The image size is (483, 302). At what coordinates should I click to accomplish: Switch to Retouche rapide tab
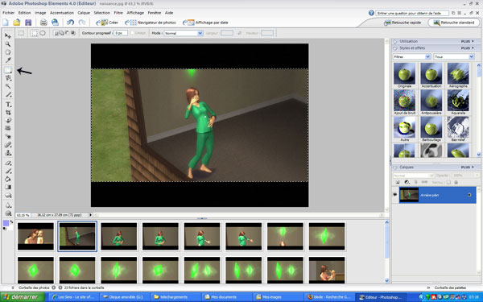(x=402, y=23)
